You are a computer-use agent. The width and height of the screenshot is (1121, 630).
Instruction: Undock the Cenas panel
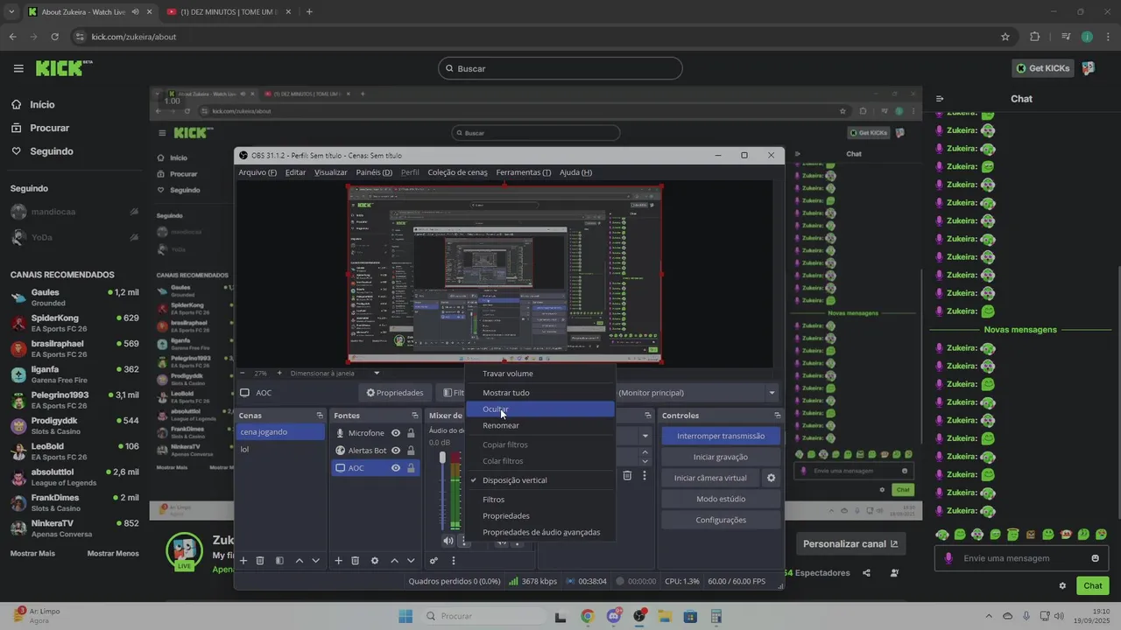click(x=320, y=416)
